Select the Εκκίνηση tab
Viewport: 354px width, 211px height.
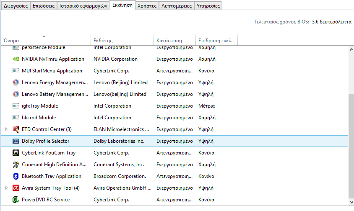[122, 5]
